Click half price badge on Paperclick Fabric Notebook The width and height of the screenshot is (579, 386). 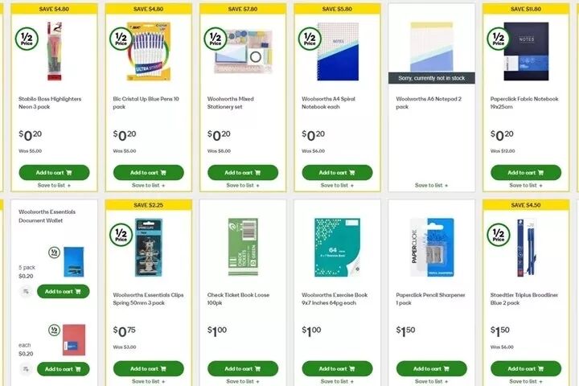tap(499, 39)
